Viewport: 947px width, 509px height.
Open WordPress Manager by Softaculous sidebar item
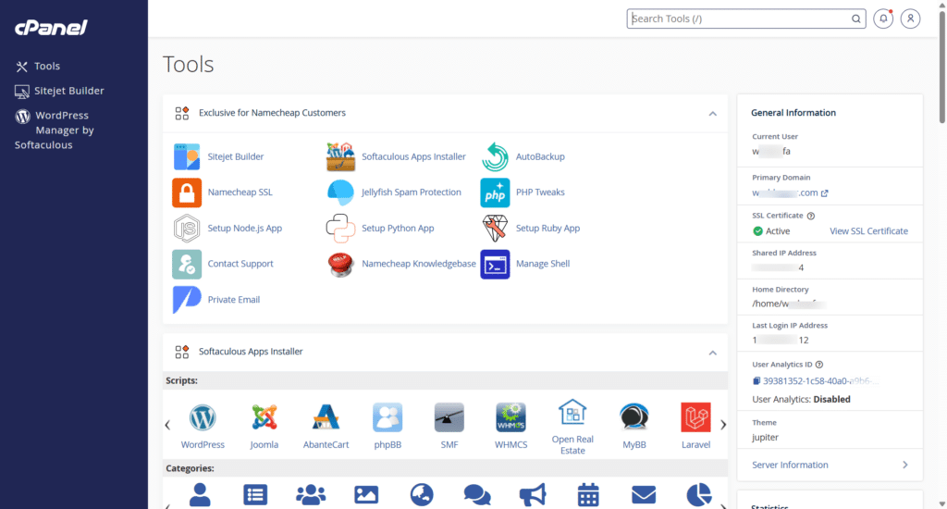coord(55,130)
